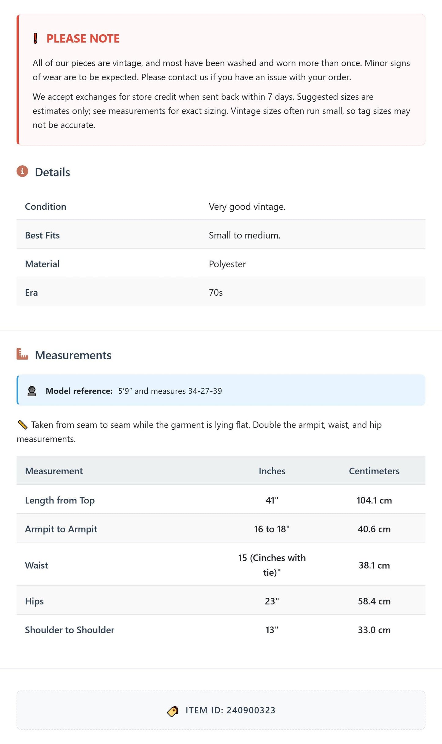Select the Polyester material value

click(x=227, y=264)
